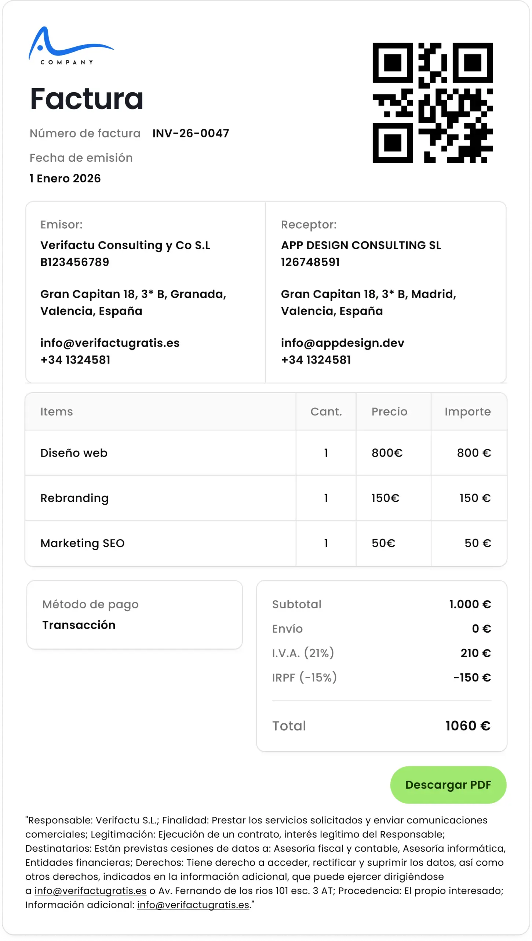Click the Emisor name Verifactu Consulting y Co S.L
This screenshot has height=941, width=532.
click(x=125, y=245)
